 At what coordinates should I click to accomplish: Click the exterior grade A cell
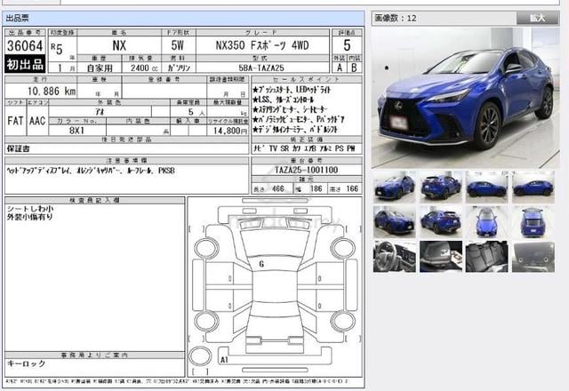[340, 68]
